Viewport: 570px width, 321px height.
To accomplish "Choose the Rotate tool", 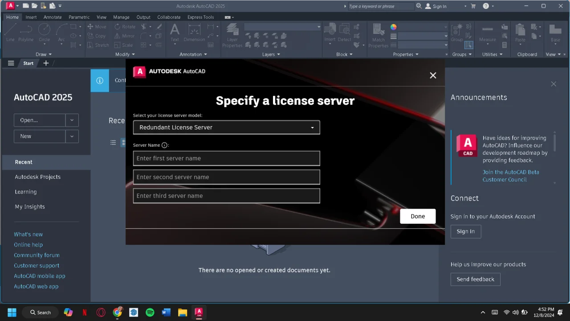I will (x=125, y=27).
